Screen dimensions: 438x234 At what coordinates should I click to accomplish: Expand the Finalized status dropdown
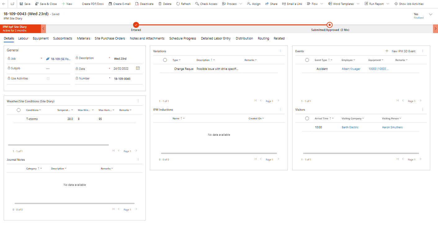click(x=431, y=14)
